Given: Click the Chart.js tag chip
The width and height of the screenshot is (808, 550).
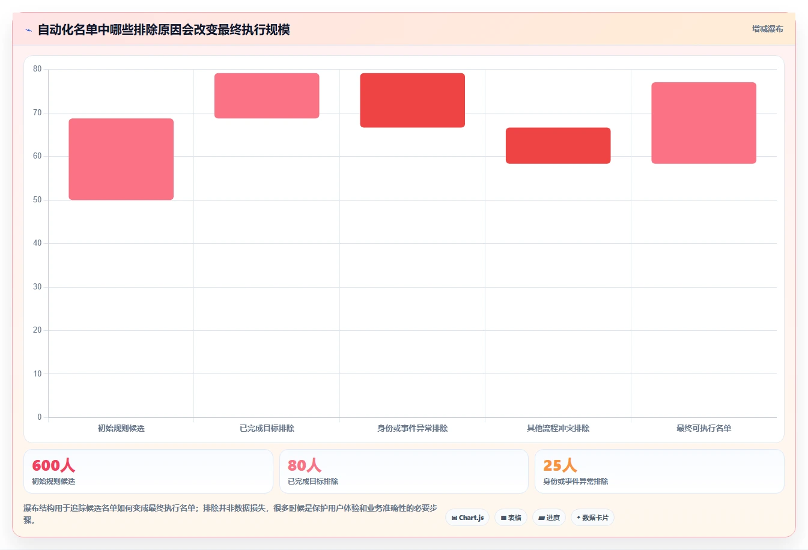Looking at the screenshot, I should pyautogui.click(x=467, y=518).
